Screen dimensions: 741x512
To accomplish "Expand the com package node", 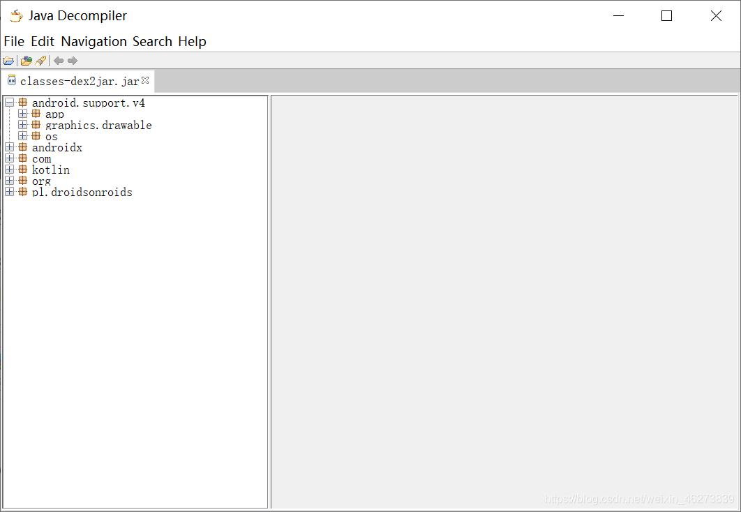I will click(x=9, y=158).
